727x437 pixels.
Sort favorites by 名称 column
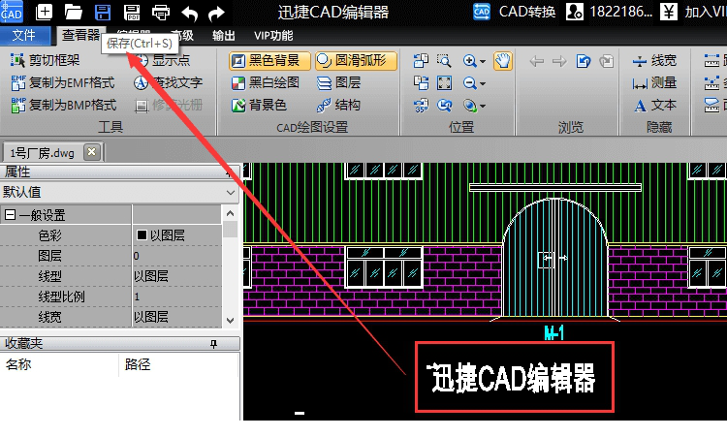(x=59, y=364)
